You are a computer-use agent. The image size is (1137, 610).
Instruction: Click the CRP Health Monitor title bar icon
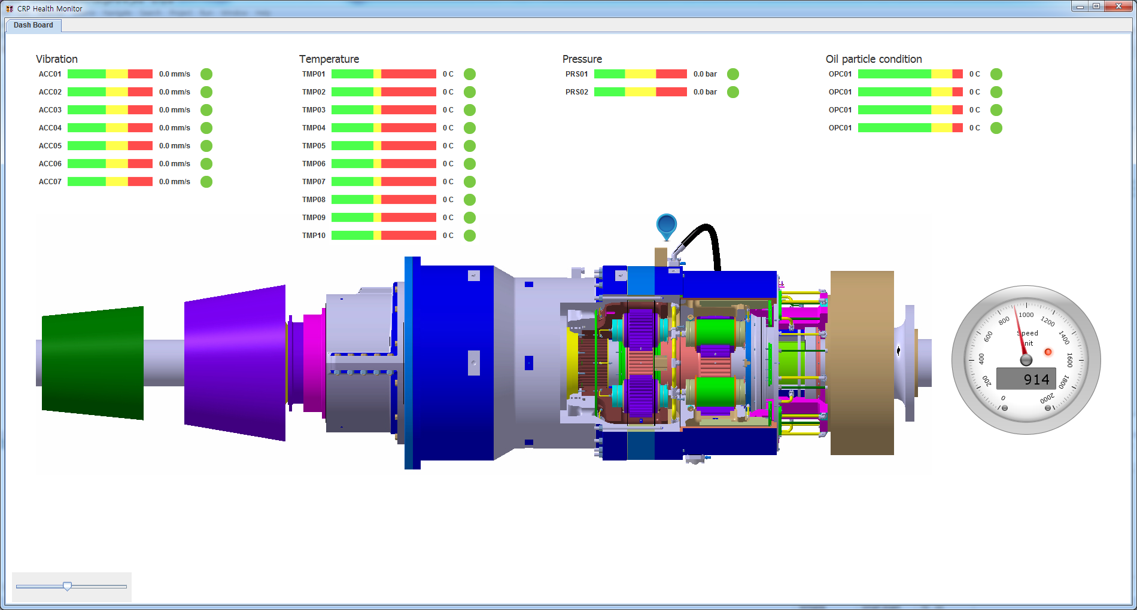click(10, 8)
